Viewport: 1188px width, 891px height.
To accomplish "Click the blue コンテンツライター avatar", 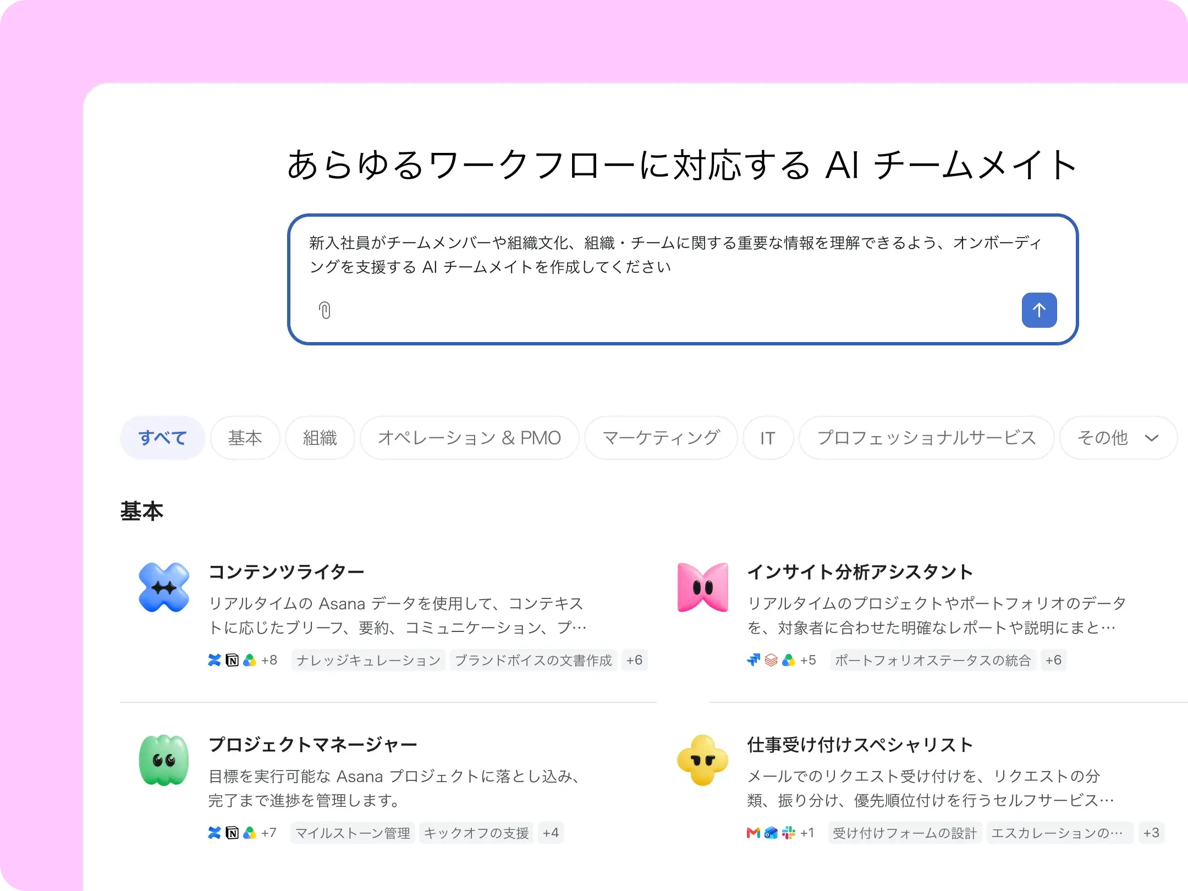I will point(164,587).
